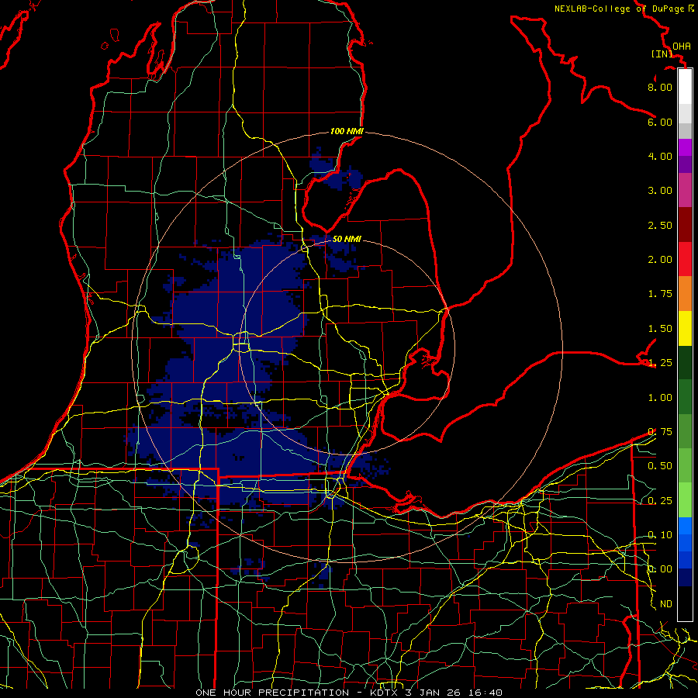Viewport: 698px width, 698px height.
Task: Select the 3.00 legend value
Action: point(660,190)
